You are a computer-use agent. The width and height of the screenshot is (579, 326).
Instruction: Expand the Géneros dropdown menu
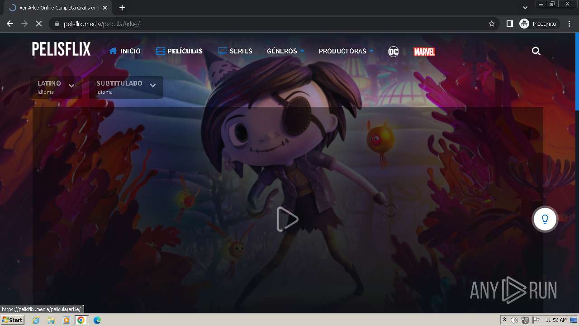point(285,51)
